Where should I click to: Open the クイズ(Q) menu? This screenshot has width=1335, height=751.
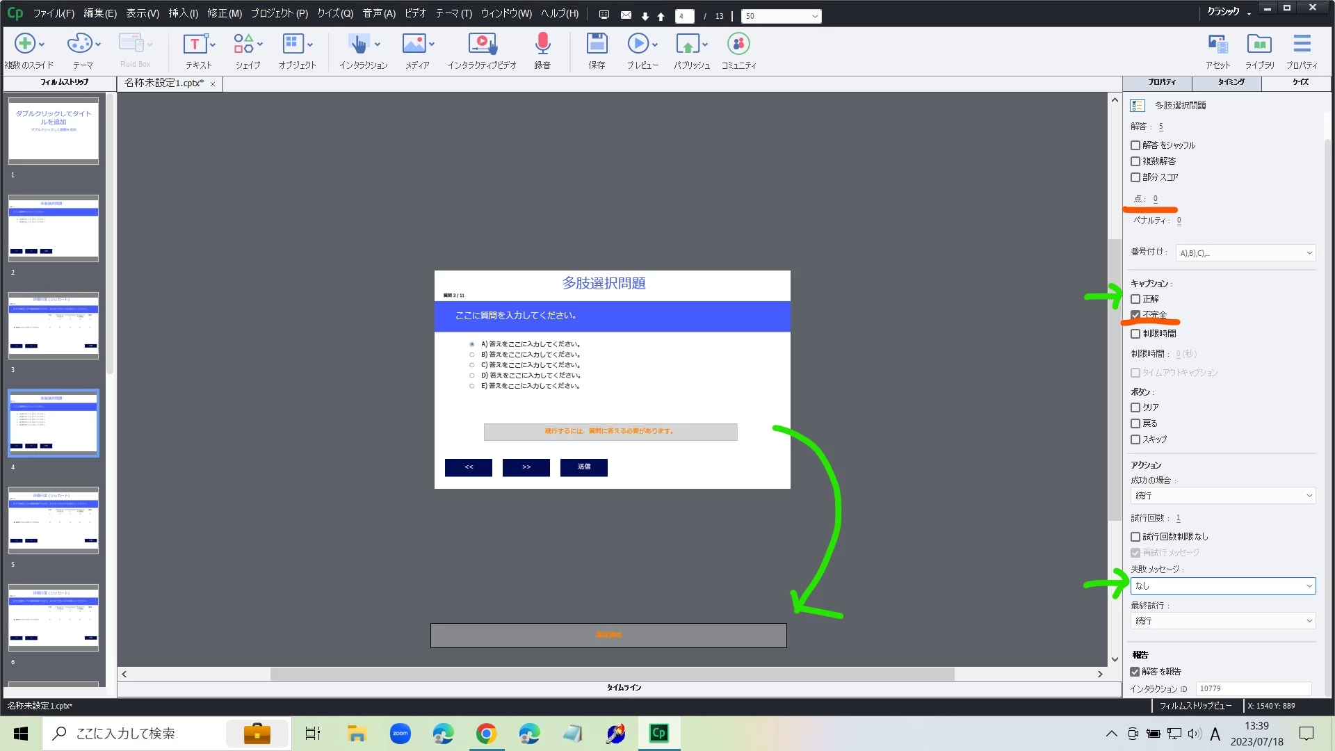(334, 13)
